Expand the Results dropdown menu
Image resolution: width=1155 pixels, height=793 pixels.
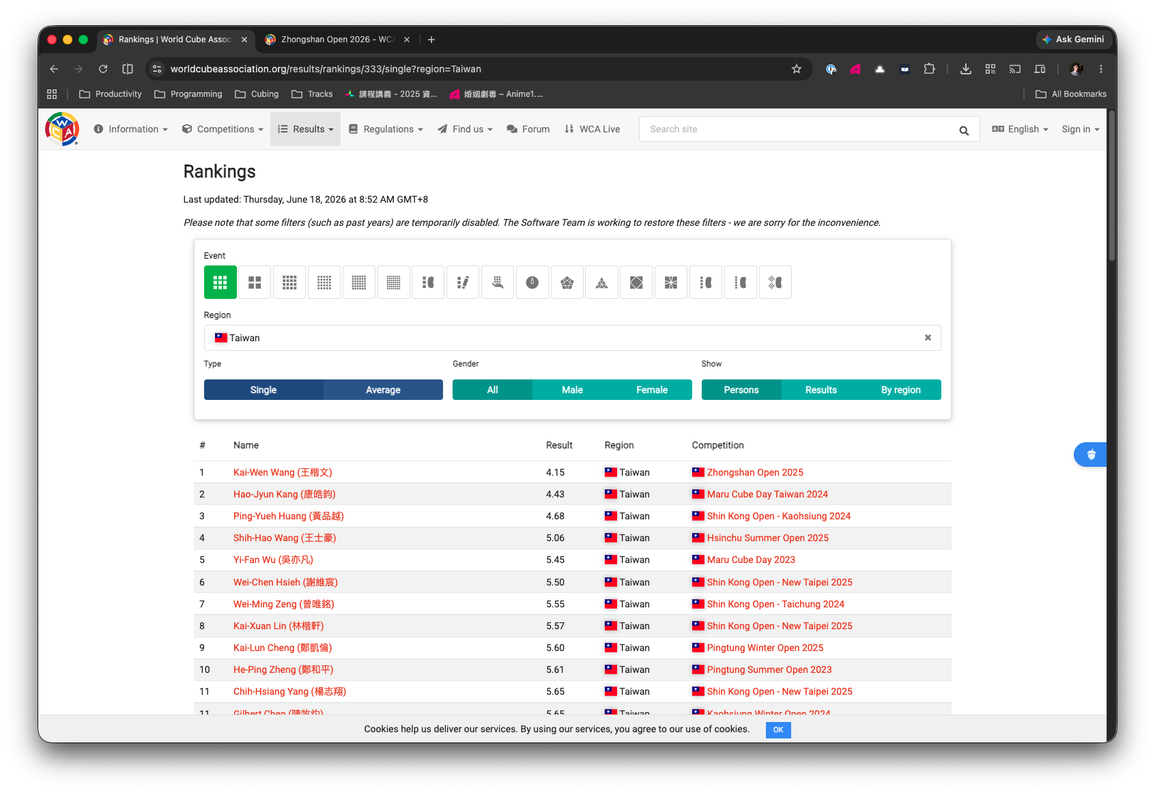pyautogui.click(x=305, y=129)
